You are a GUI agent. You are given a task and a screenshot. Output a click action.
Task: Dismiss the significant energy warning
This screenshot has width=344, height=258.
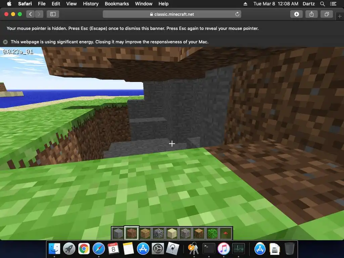[x=5, y=42]
